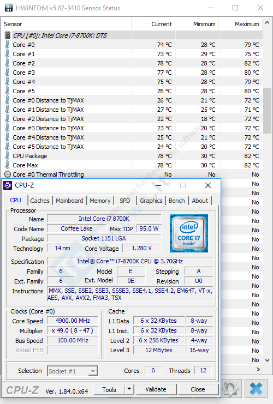
Task: Click thermometer icon for Core #5 Distance to TjMAX
Action: tap(8, 147)
